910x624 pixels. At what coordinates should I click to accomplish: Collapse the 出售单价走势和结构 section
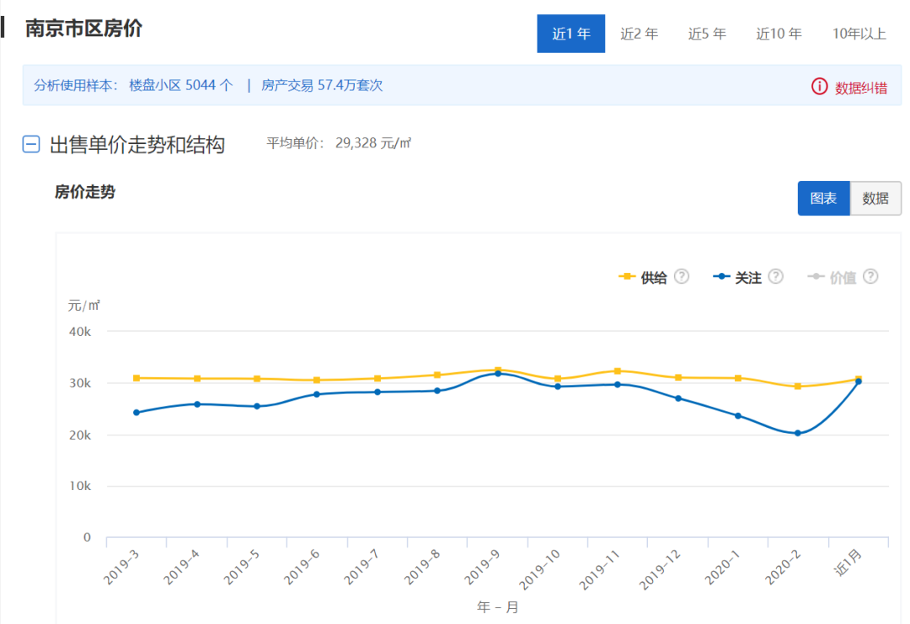point(31,144)
